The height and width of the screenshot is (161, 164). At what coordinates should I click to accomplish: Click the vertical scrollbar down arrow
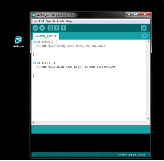click(x=148, y=119)
